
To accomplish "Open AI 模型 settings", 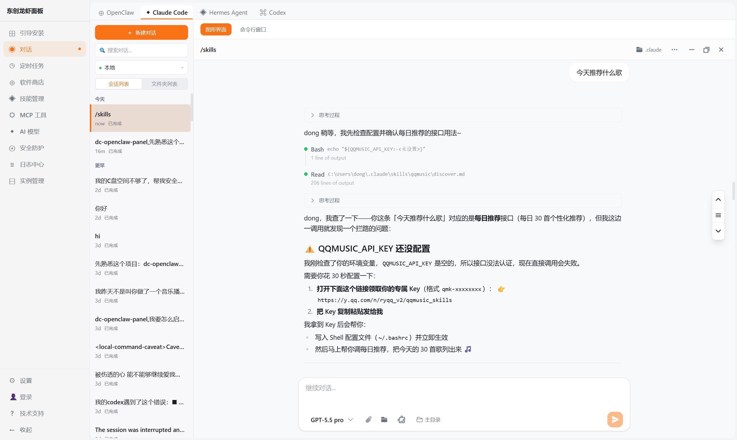I will coord(45,131).
